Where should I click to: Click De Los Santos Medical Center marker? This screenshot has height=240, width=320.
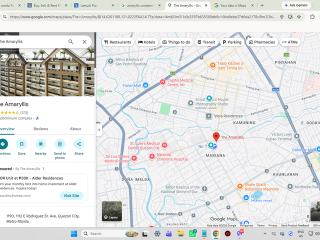(x=134, y=158)
